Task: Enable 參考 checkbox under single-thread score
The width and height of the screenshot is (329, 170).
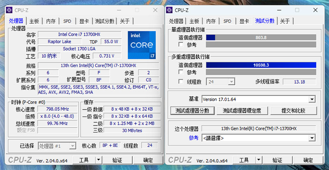Action: tap(181, 44)
